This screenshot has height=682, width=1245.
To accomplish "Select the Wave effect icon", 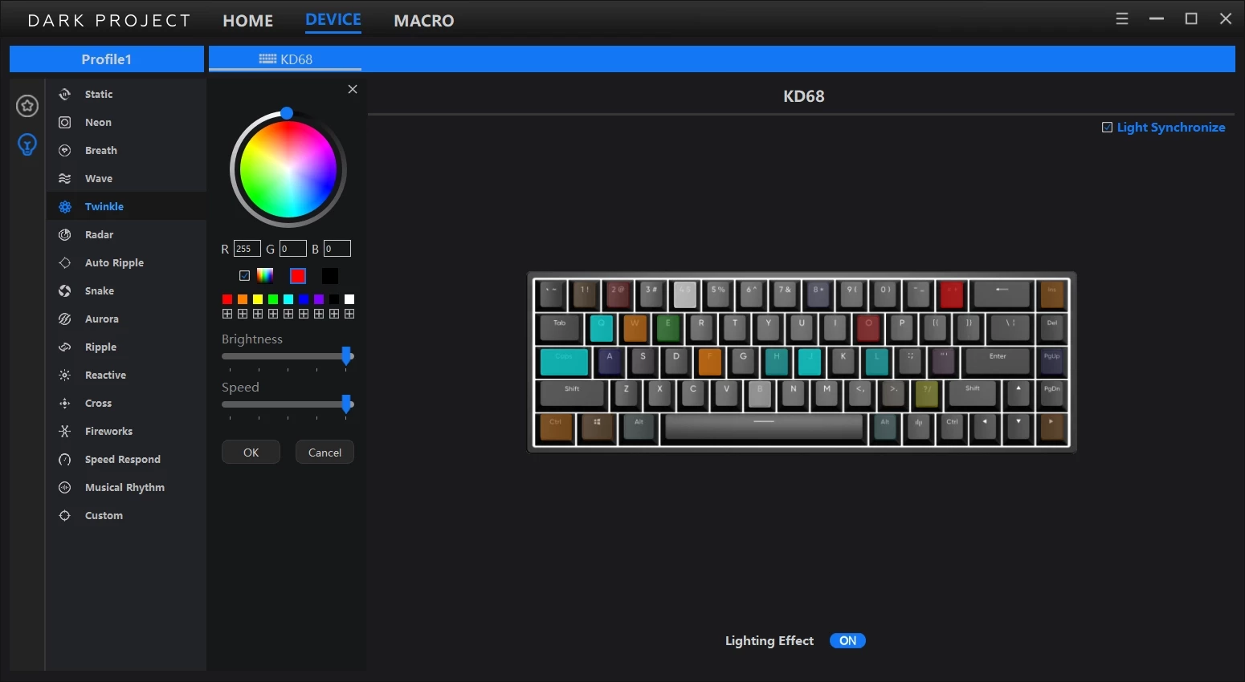I will pyautogui.click(x=65, y=178).
